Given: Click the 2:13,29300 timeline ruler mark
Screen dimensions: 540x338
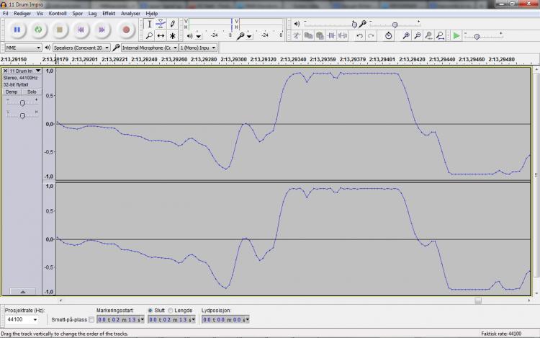Looking at the screenshot, I should (x=233, y=59).
